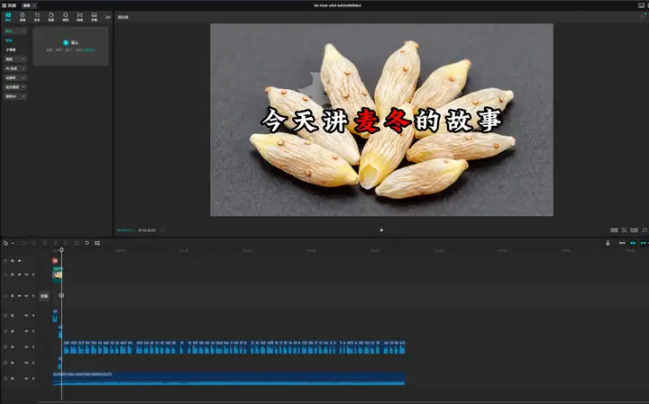This screenshot has height=404, width=649.
Task: Select the red clip on the top track
Action: click(55, 261)
